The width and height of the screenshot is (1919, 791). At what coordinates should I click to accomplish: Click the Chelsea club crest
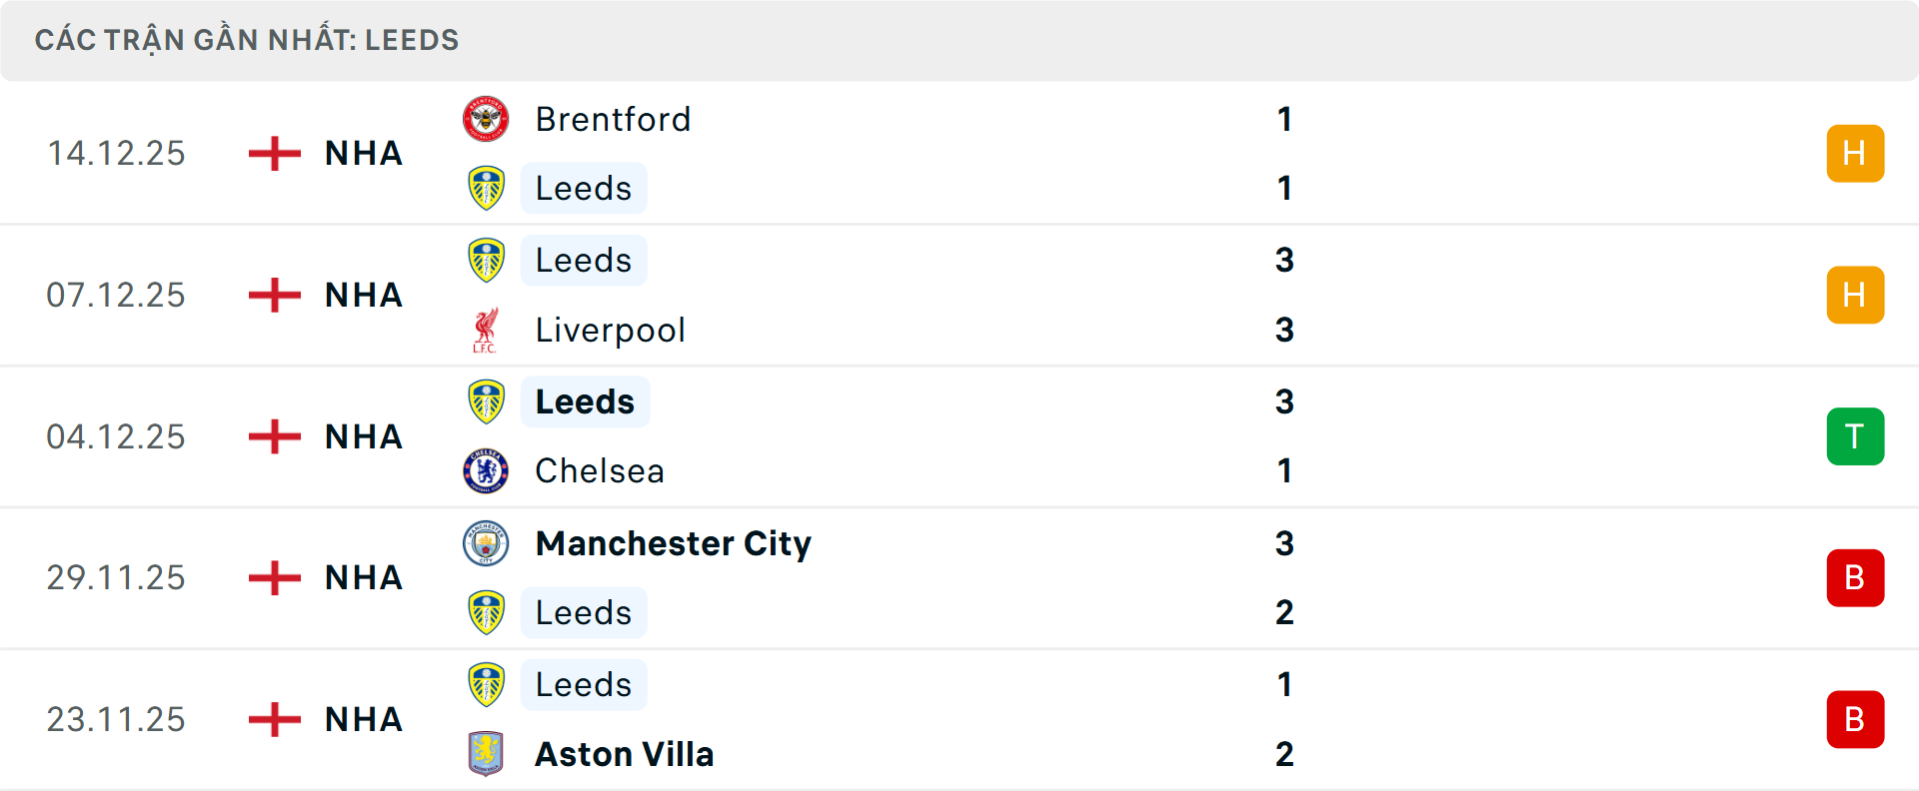[486, 470]
